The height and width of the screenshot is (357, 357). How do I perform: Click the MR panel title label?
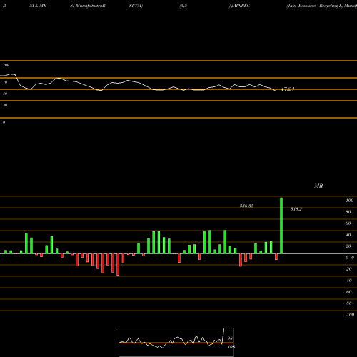(x=318, y=186)
